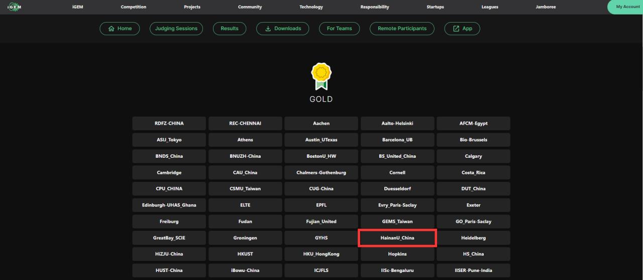This screenshot has width=643, height=280.
Task: Open the Competition menu
Action: (x=134, y=7)
